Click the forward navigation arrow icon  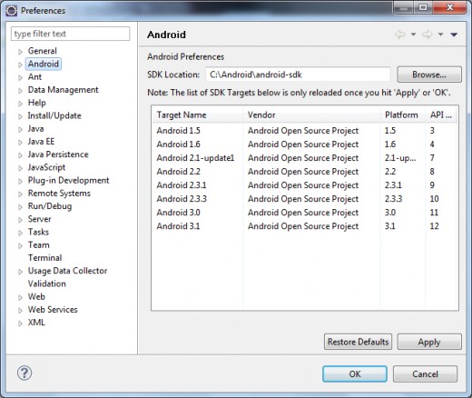tap(428, 35)
